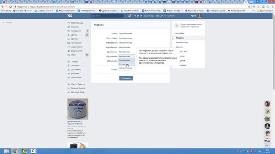This screenshot has height=154, width=275.
Task: Click browser back arrow
Action: [3, 7]
